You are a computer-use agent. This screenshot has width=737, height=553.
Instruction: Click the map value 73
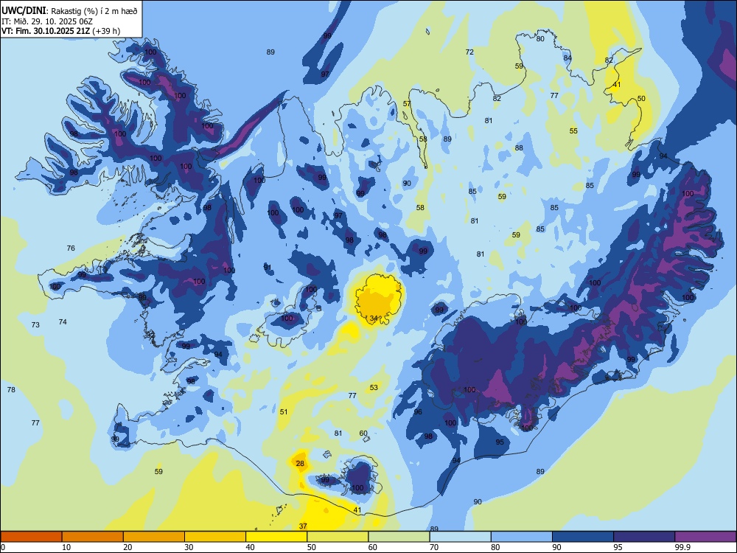point(35,324)
